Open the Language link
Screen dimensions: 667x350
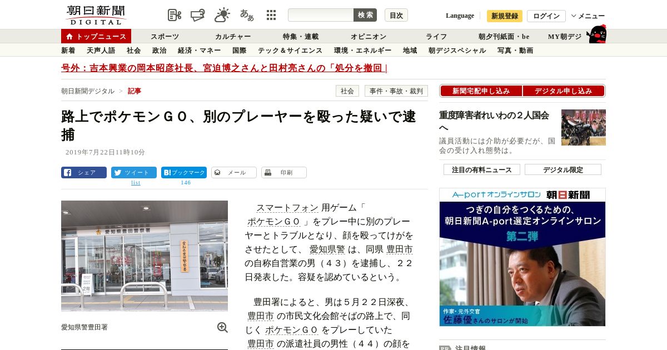click(460, 16)
